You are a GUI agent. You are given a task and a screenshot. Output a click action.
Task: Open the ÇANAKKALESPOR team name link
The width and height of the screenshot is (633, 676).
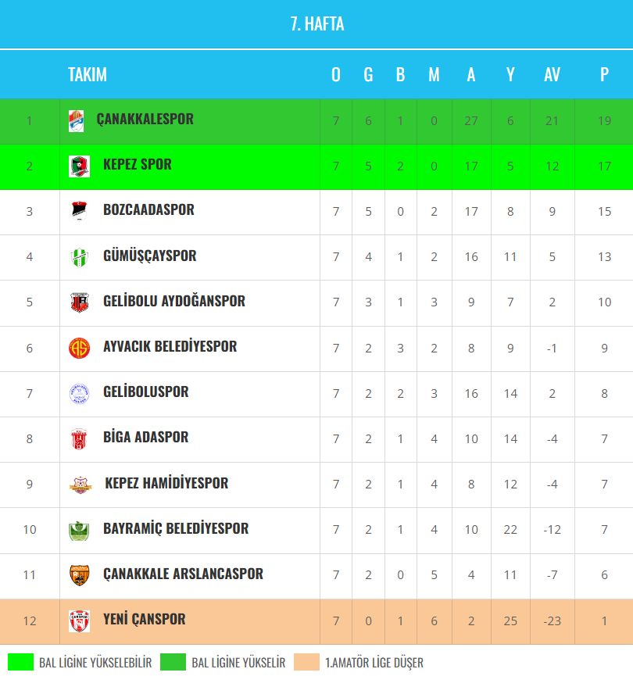145,120
